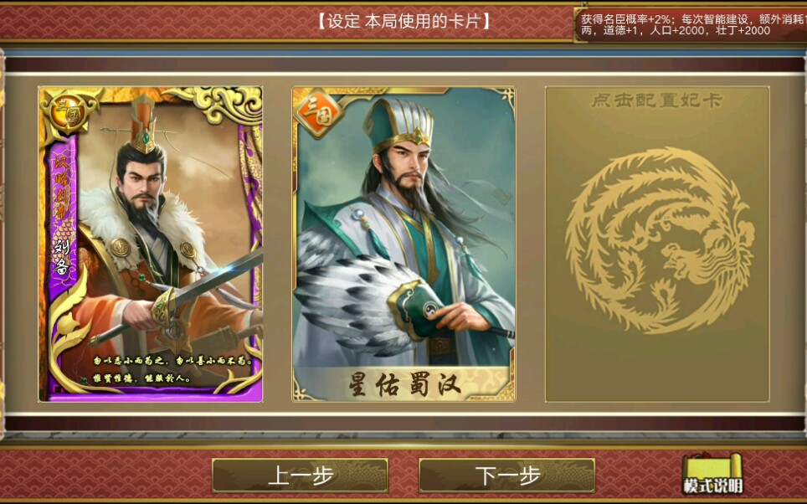Open the card bonus info box 获得名臣概率+2%

691,25
